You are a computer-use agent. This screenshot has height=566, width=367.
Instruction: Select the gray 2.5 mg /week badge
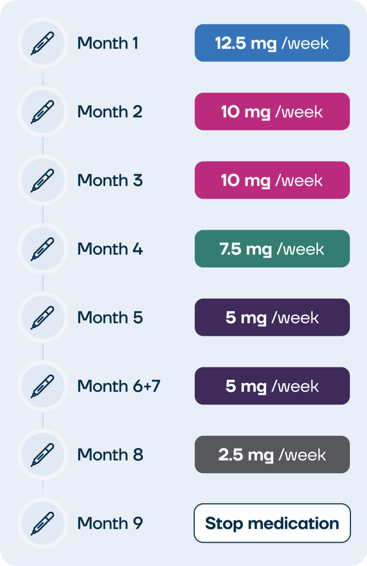coord(272,455)
